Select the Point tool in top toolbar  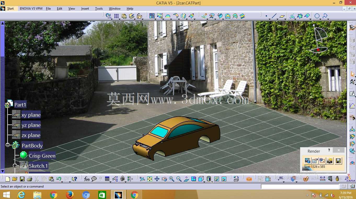(x=266, y=16)
